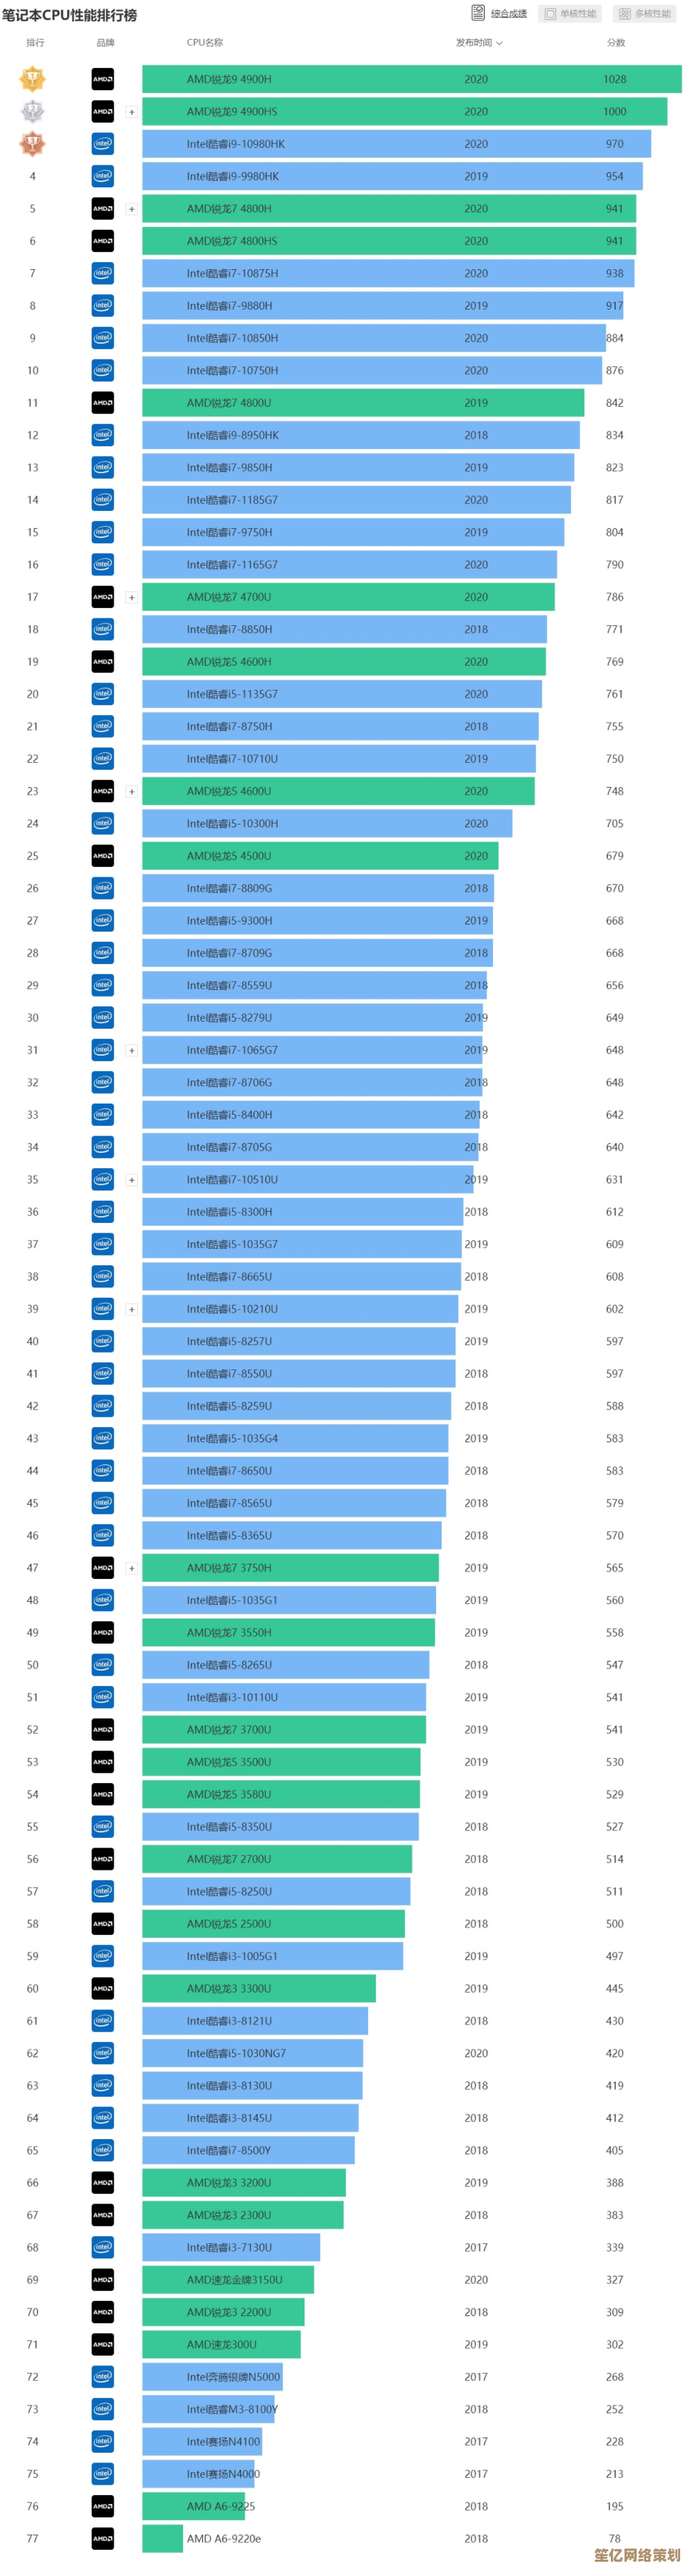Viewport: 685px width, 2568px height.
Task: Expand the AMD锐龙9 4900HS row
Action: pos(132,112)
